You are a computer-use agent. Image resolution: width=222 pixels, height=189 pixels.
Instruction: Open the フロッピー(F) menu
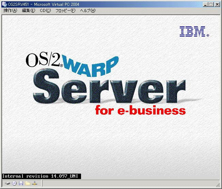click(x=65, y=11)
